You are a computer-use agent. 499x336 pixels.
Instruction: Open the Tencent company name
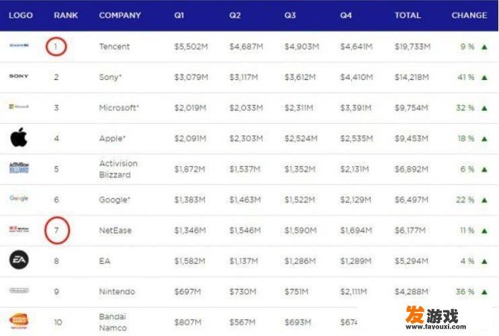pyautogui.click(x=114, y=47)
